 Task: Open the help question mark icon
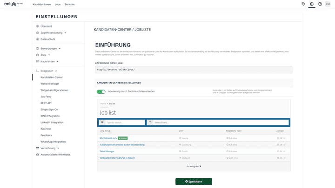click(x=320, y=4)
